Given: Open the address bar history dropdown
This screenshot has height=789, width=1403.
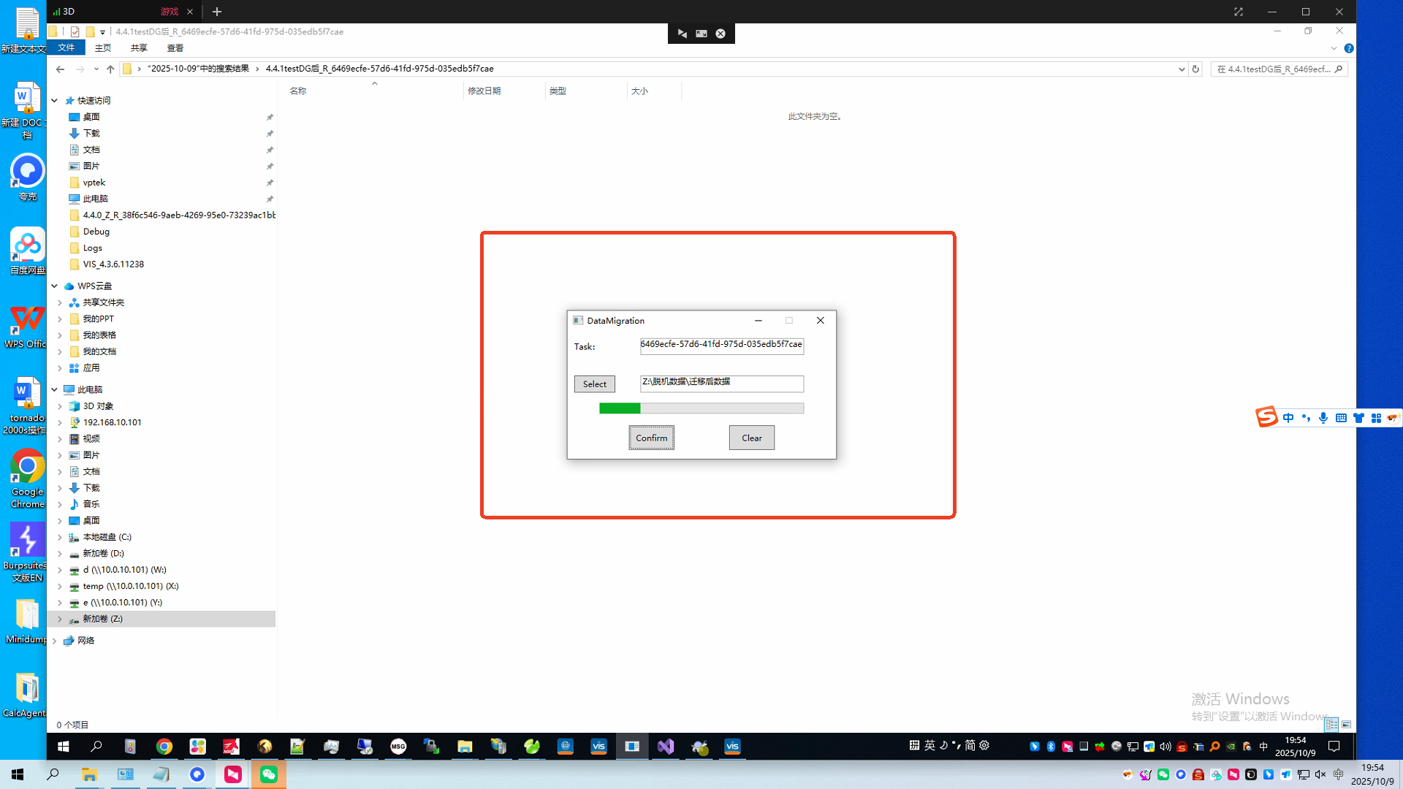Looking at the screenshot, I should (1182, 69).
